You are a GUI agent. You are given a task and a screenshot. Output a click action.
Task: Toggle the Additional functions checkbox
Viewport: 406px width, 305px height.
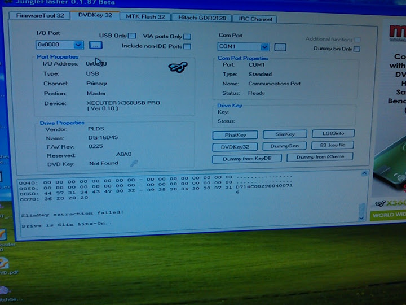[358, 40]
